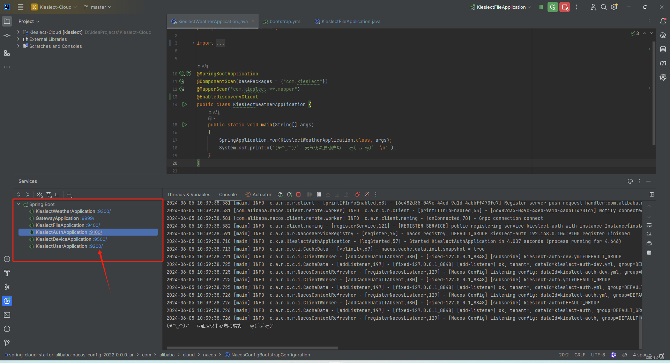
Task: Open the KieslectFileApplication run configuration dropdown
Action: [500, 7]
